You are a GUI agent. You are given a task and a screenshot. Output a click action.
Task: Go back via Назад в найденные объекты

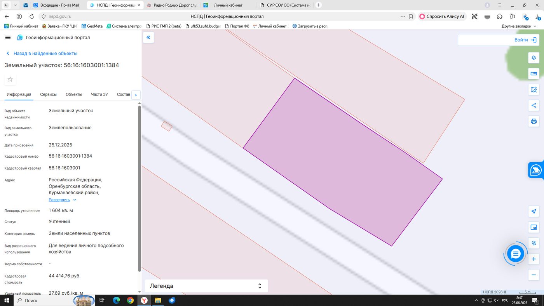[x=42, y=53]
